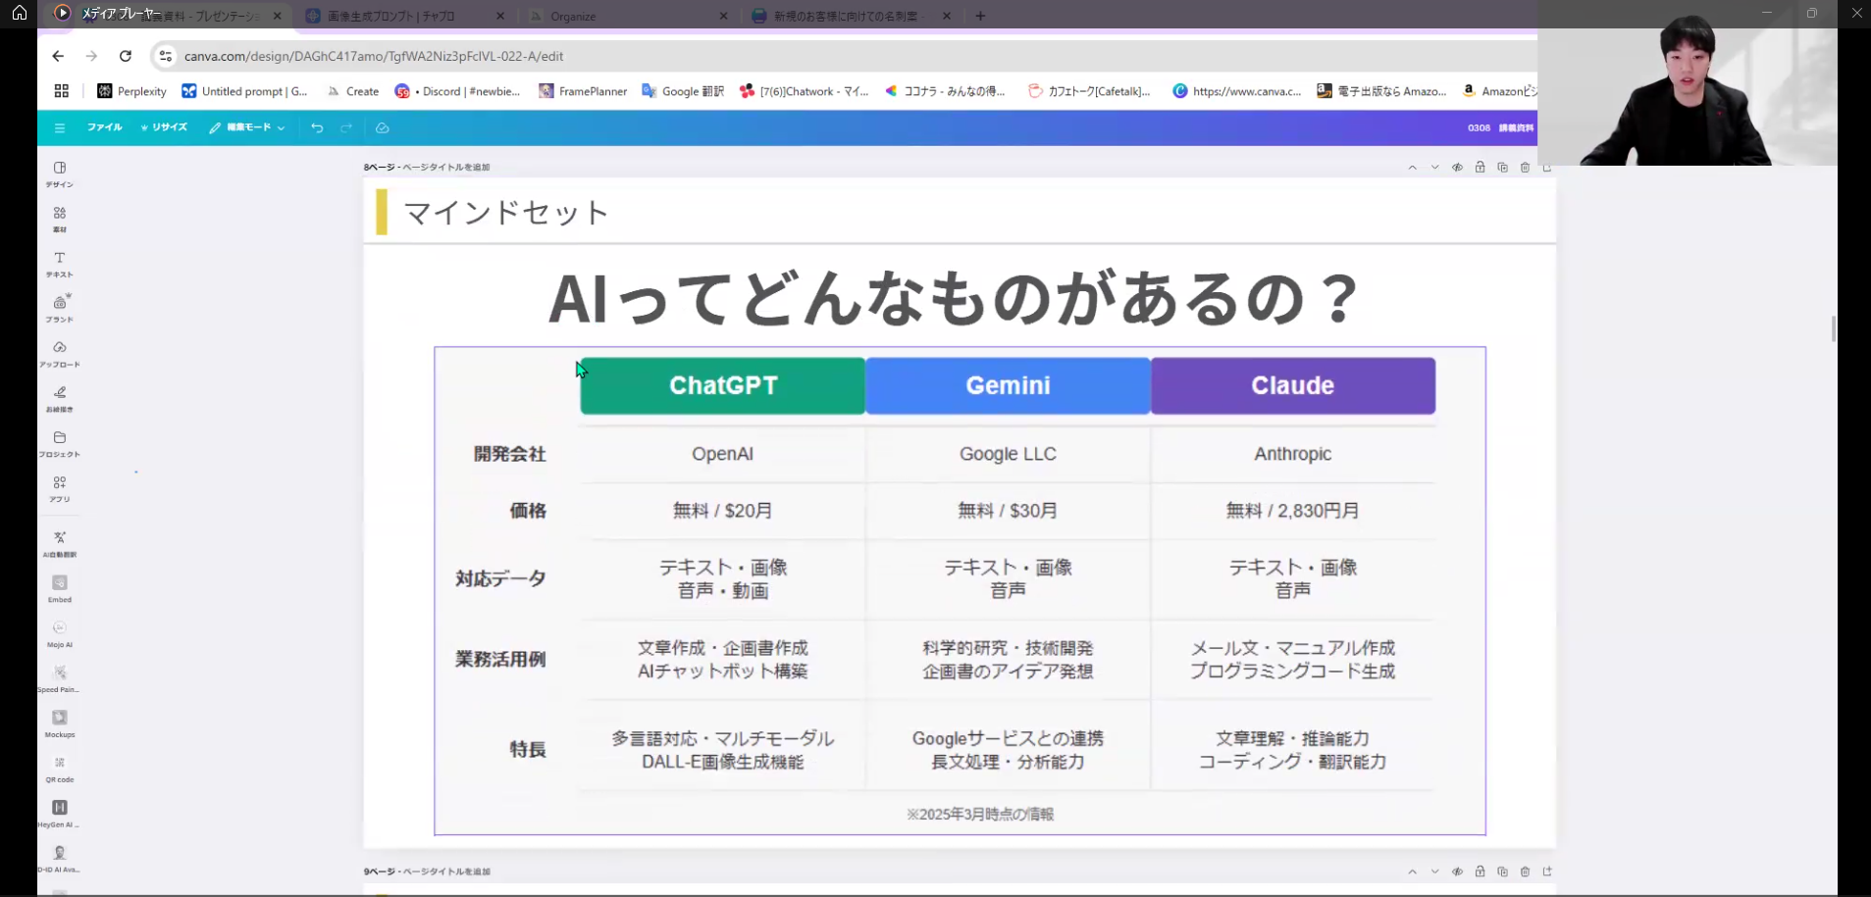Open the AI auto-translate app

(60, 544)
